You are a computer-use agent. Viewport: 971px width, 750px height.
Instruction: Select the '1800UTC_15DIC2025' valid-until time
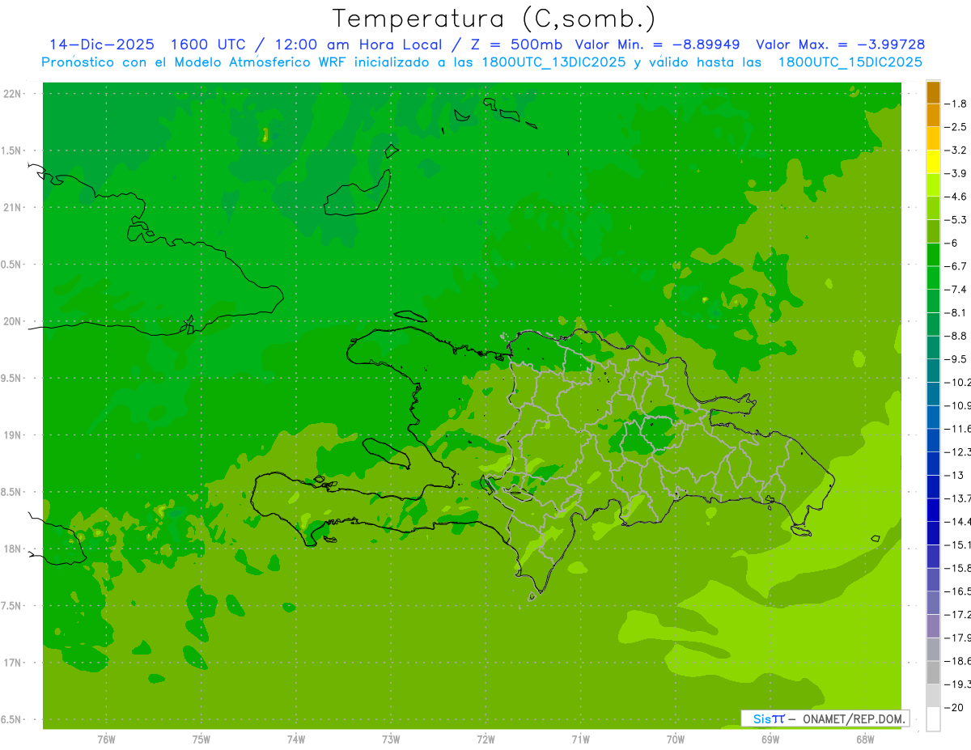[850, 61]
